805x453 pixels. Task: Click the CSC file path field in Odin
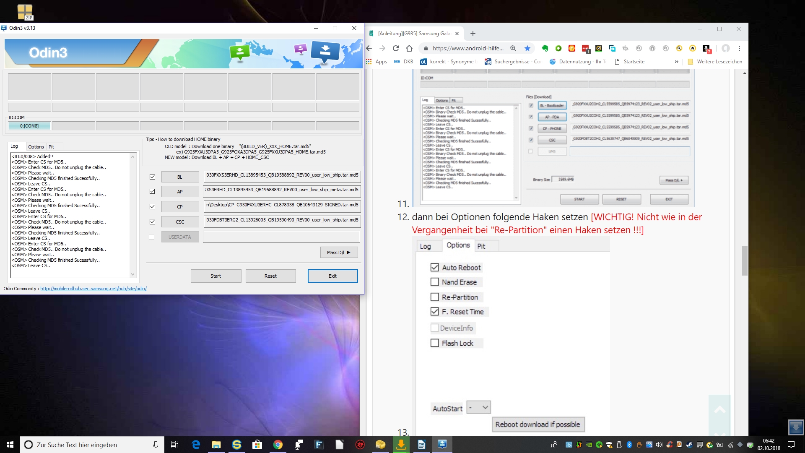coord(282,221)
